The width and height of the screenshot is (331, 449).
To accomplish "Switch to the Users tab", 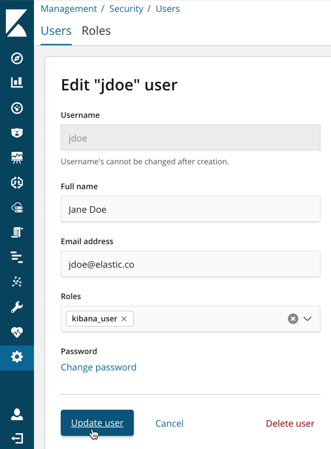I will (x=56, y=31).
